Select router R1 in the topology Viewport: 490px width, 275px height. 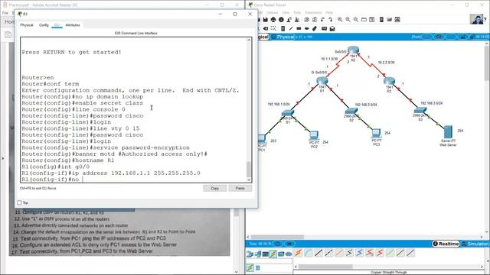pos(322,81)
